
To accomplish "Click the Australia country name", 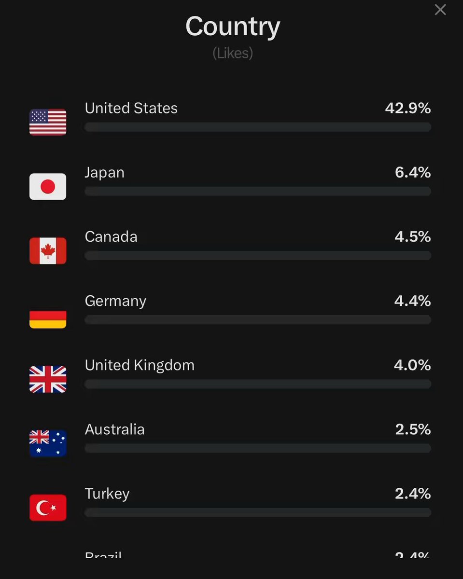I will [114, 429].
